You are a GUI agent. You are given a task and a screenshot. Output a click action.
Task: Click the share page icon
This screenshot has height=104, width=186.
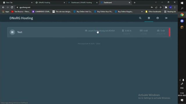coord(156,7)
